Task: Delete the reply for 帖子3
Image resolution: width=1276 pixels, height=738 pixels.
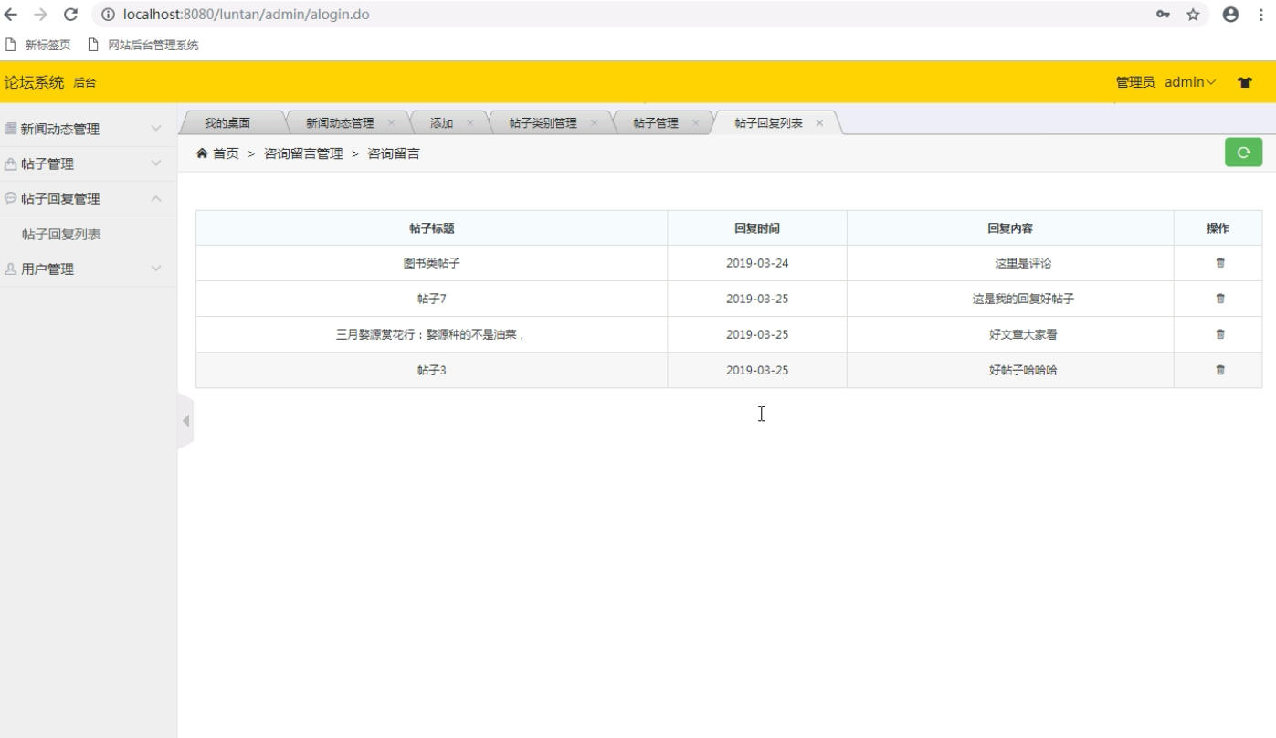Action: pos(1219,370)
